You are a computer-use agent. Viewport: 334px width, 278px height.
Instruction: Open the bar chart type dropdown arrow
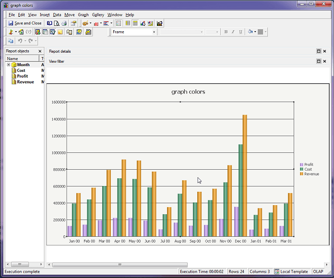click(x=101, y=23)
